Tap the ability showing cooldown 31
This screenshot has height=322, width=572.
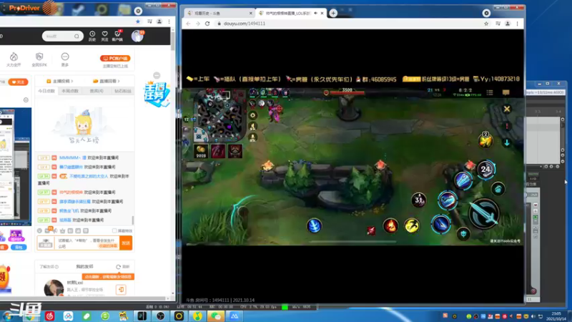[419, 200]
